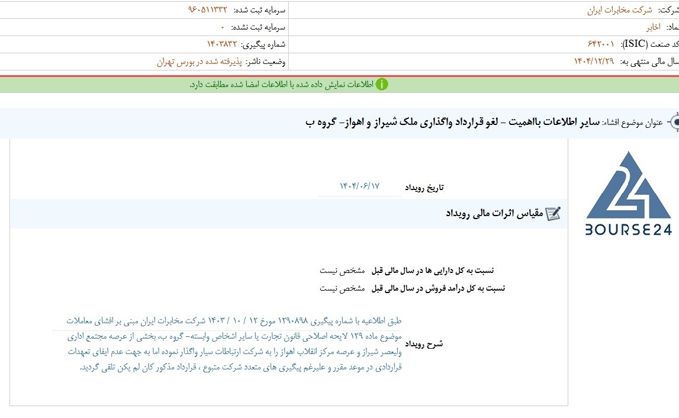Click the سرمایه ثبت نشده label
Screen dimensions: 679x418
coord(258,27)
